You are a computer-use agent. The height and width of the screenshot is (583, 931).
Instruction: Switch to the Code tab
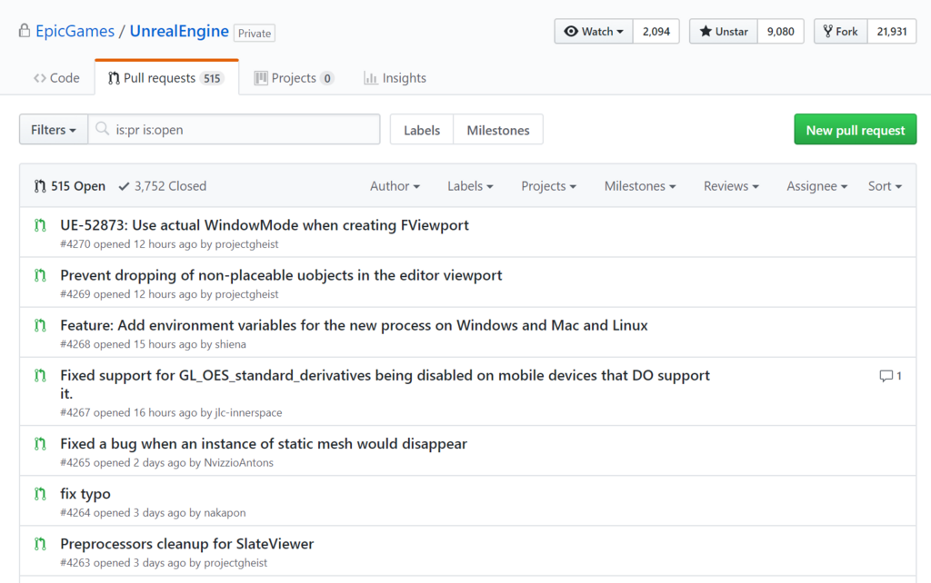pyautogui.click(x=56, y=78)
